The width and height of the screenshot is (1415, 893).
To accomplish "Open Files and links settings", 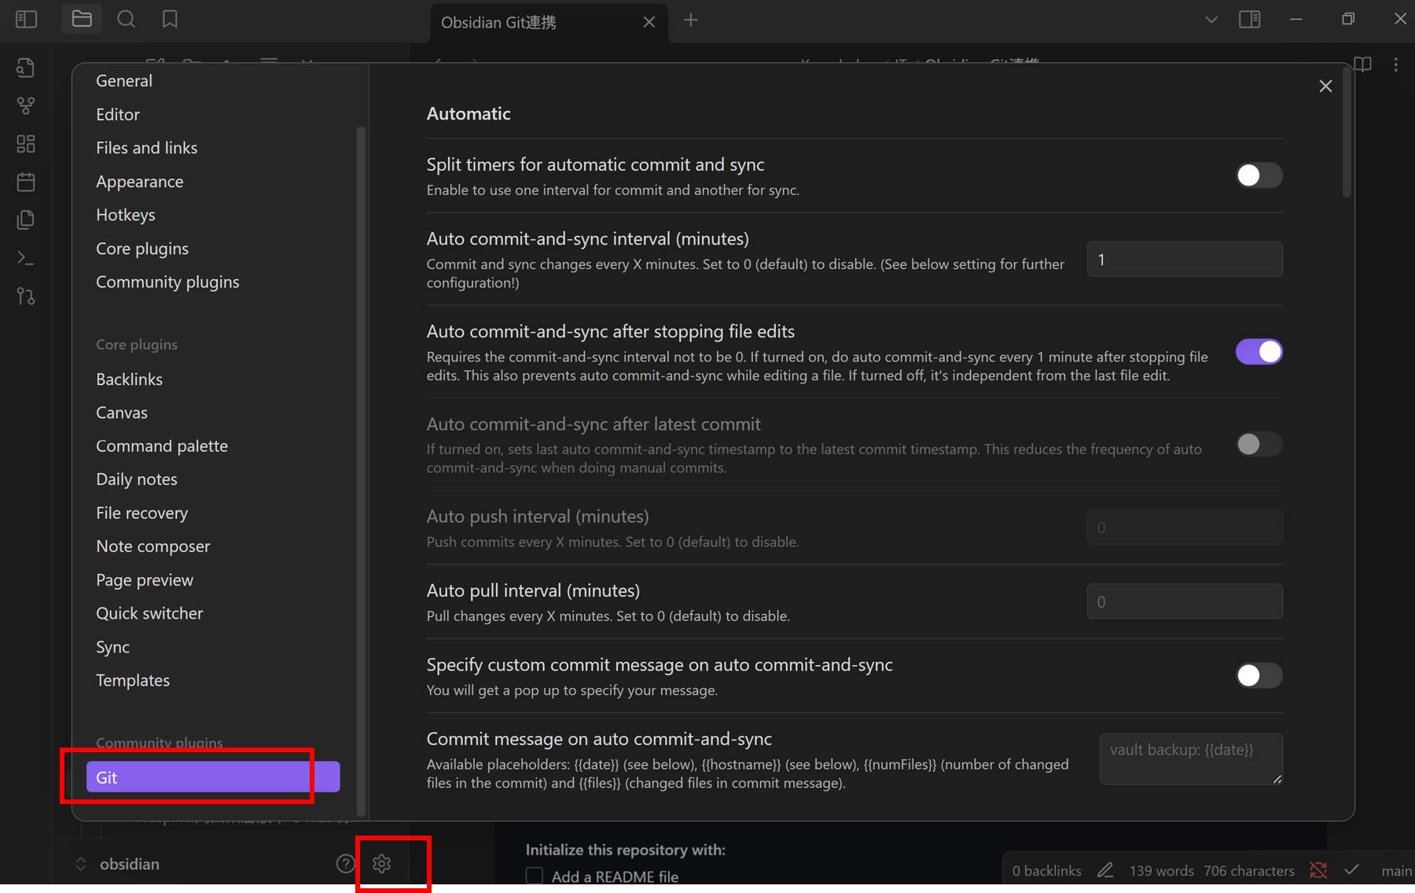I will click(147, 148).
